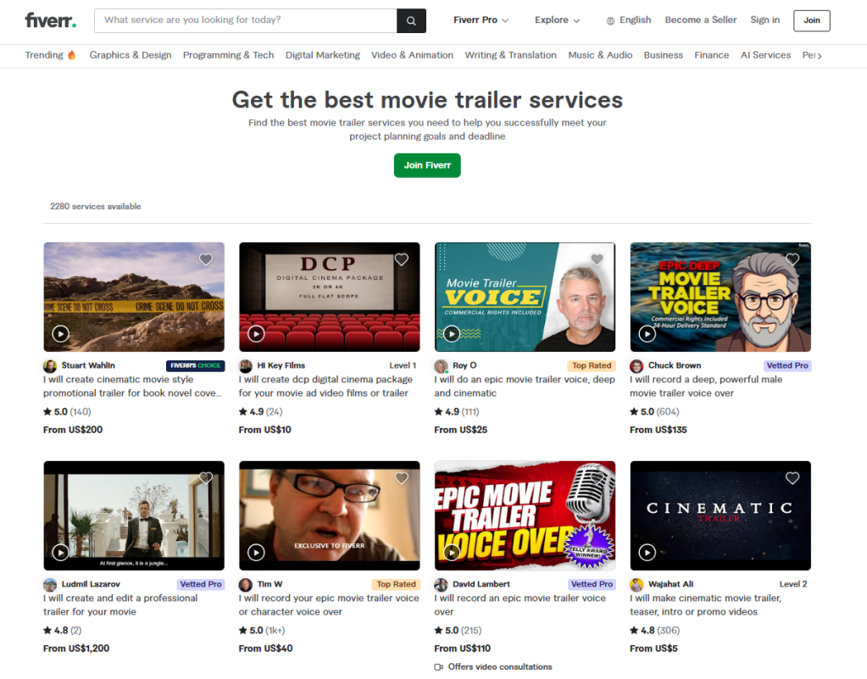867x679 pixels.
Task: Open the Explore dropdown menu
Action: [x=557, y=20]
